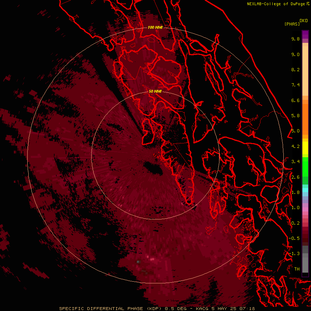This screenshot has height=311, width=311.
Task: Click the 5.8 value on color scale
Action: (295, 116)
